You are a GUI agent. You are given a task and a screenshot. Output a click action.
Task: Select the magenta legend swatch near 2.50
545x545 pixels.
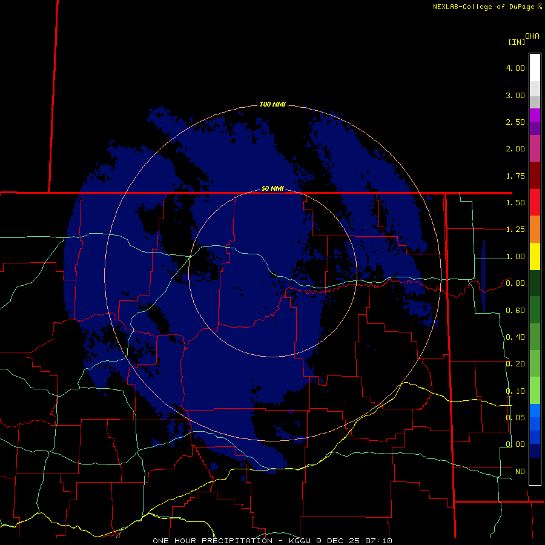coord(535,115)
